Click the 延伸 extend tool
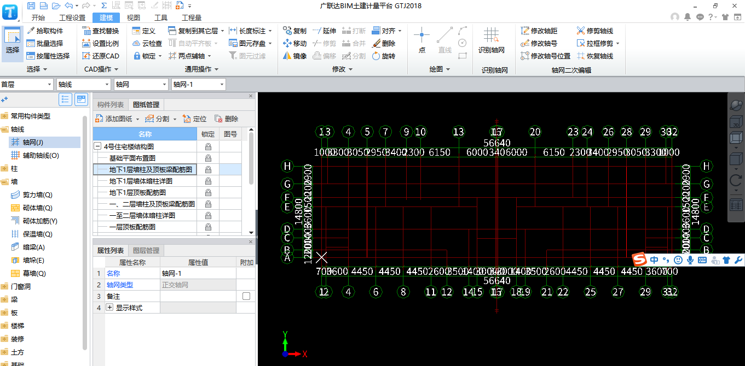This screenshot has width=745, height=366. [x=324, y=31]
